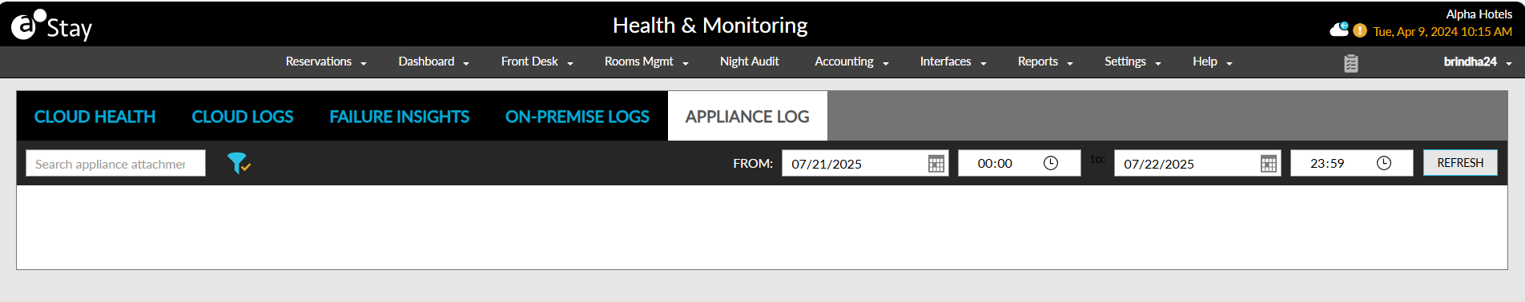Expand the Reservations menu

click(x=326, y=62)
